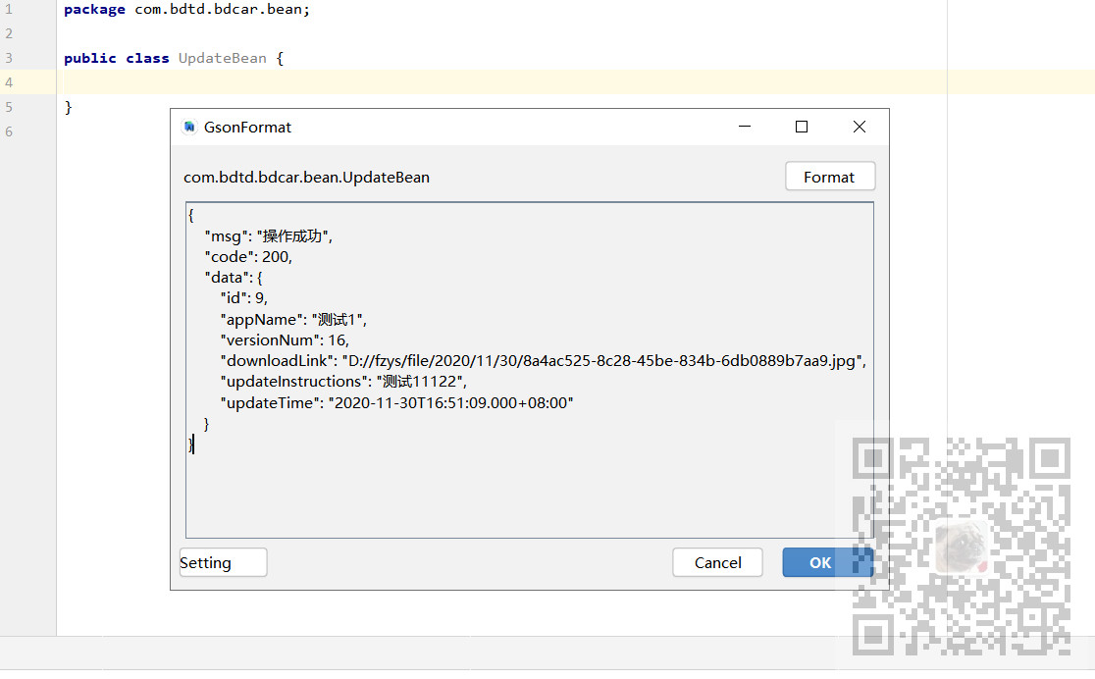Click the GsonFormat dialog title icon
Image resolution: width=1095 pixels, height=679 pixels.
[x=189, y=127]
